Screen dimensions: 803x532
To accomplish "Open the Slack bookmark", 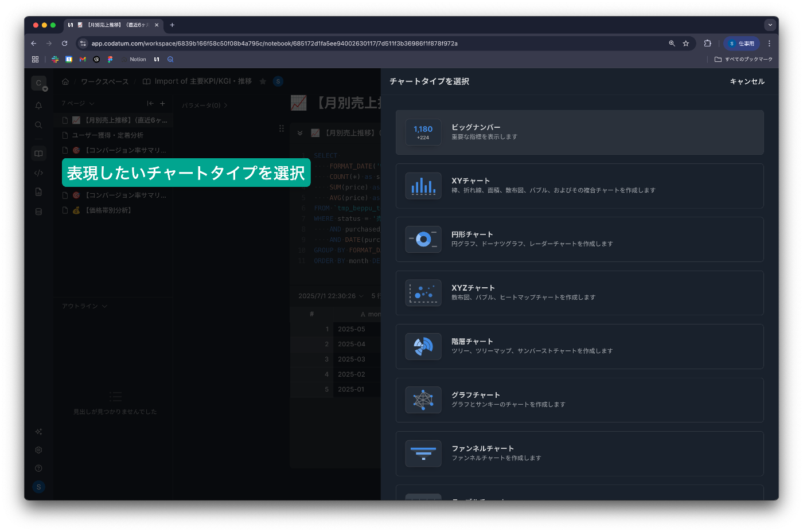I will (55, 59).
